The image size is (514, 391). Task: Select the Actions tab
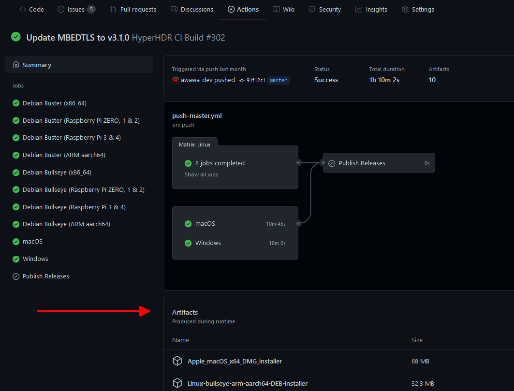tap(243, 10)
